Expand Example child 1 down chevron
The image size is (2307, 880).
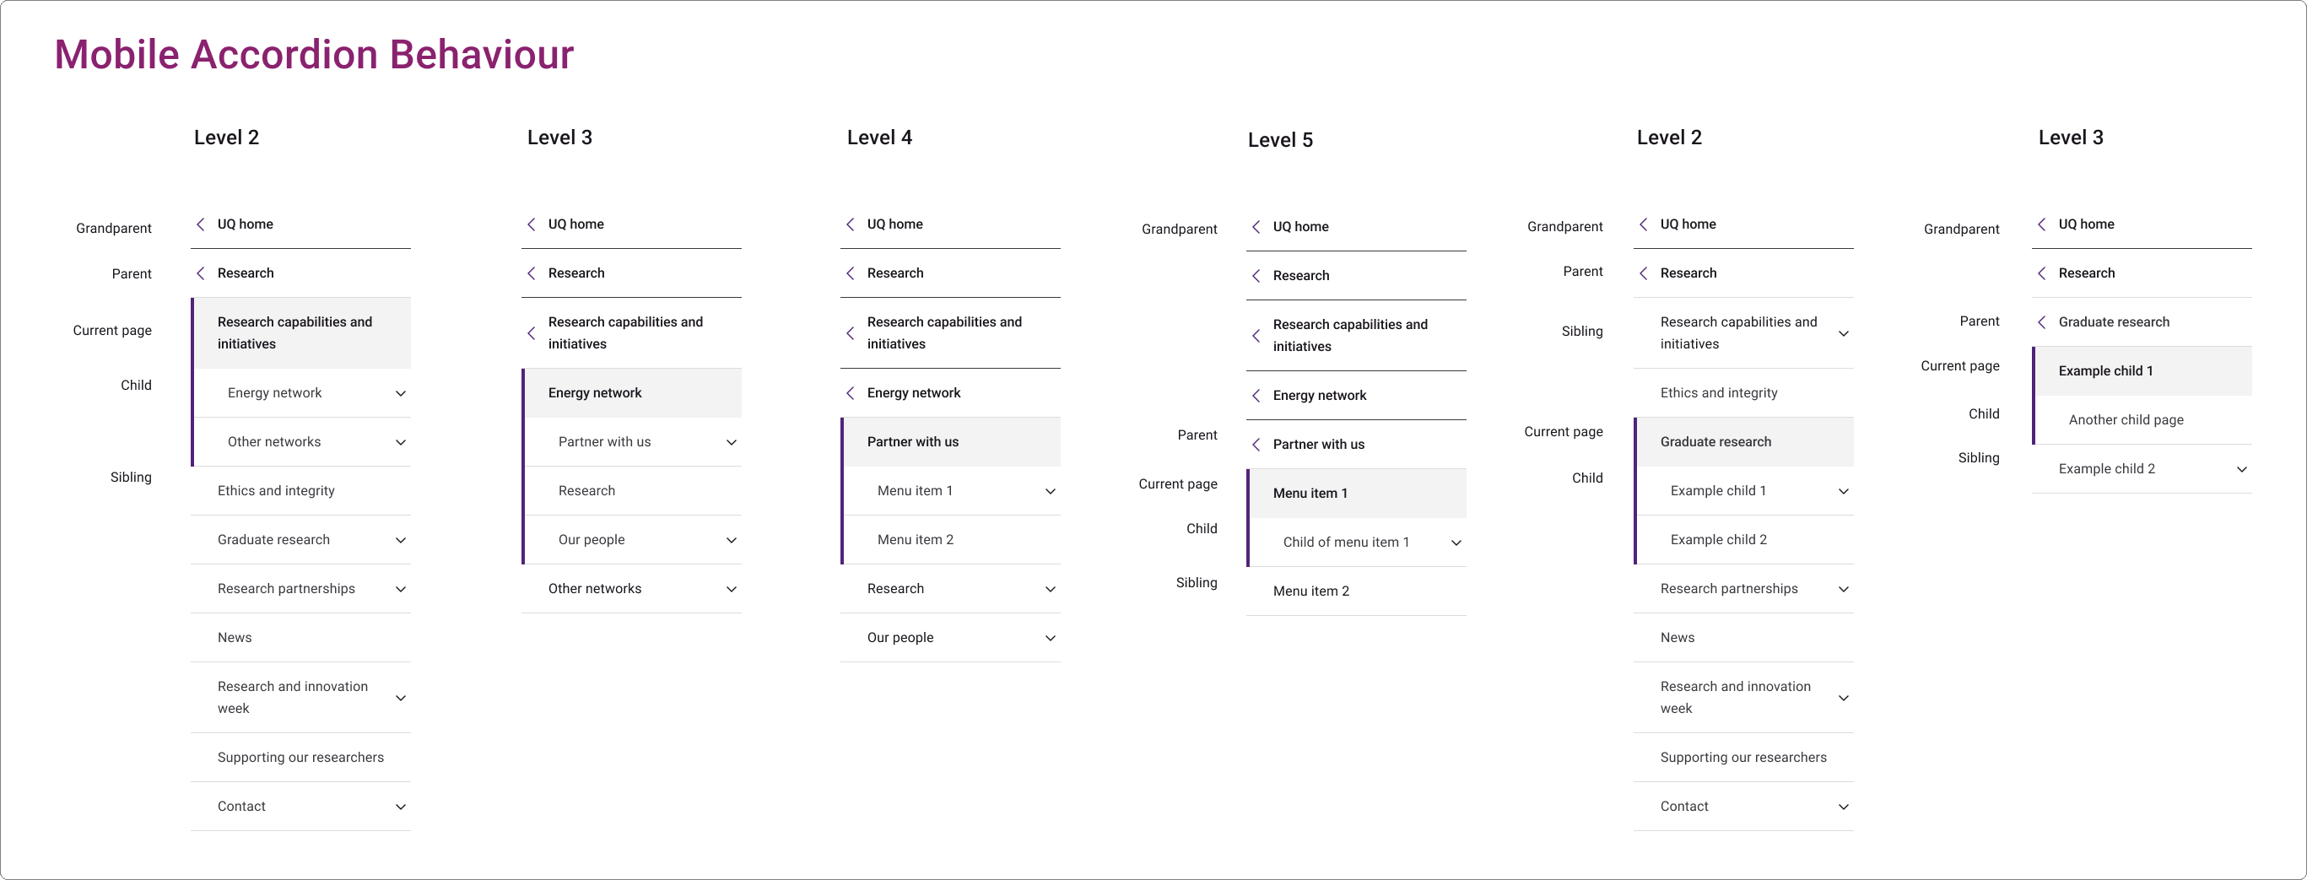(x=1843, y=492)
